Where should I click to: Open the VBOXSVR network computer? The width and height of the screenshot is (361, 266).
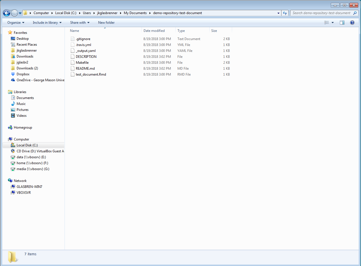click(x=24, y=193)
